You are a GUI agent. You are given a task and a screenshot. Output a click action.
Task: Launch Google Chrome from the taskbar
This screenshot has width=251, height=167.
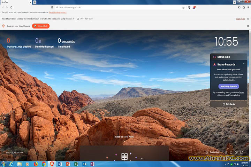44,164
